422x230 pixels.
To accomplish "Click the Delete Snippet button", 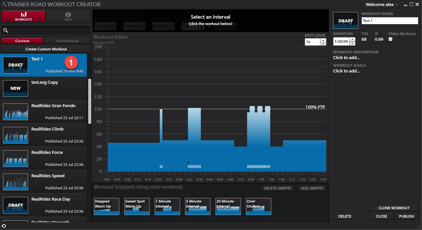I will (x=278, y=188).
